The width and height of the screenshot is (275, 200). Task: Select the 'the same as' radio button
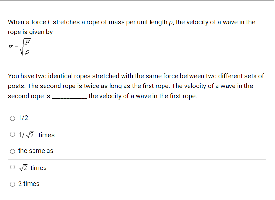[12, 151]
